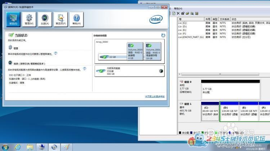Launch Internet Explorer from taskbar
This screenshot has height=151, width=270.
point(17,147)
